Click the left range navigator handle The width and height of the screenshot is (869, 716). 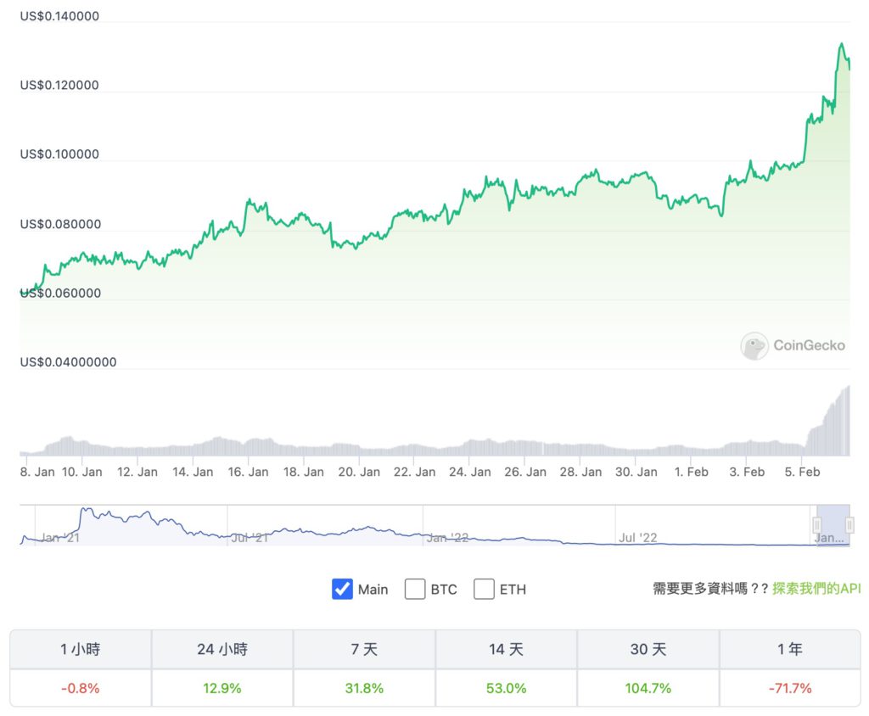[x=817, y=524]
